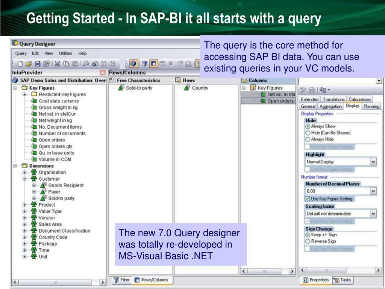The width and height of the screenshot is (385, 289).
Task: Click the Key Figures structure icon in Columns
Action: click(253, 88)
